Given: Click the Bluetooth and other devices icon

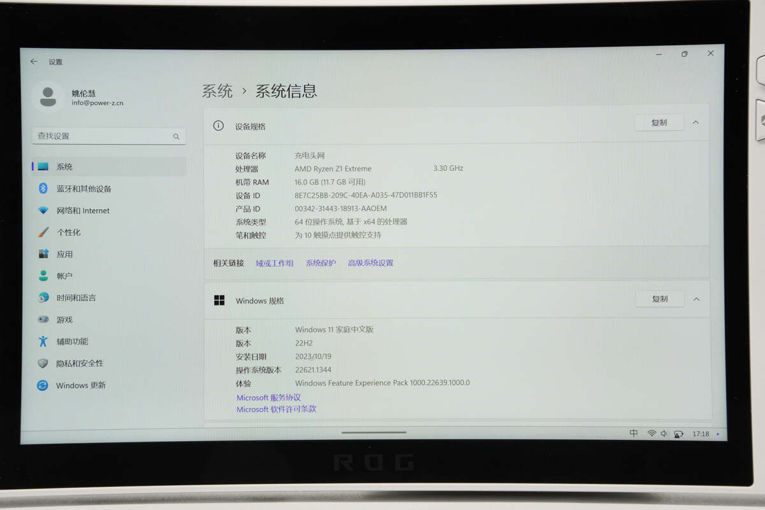Looking at the screenshot, I should pos(43,188).
